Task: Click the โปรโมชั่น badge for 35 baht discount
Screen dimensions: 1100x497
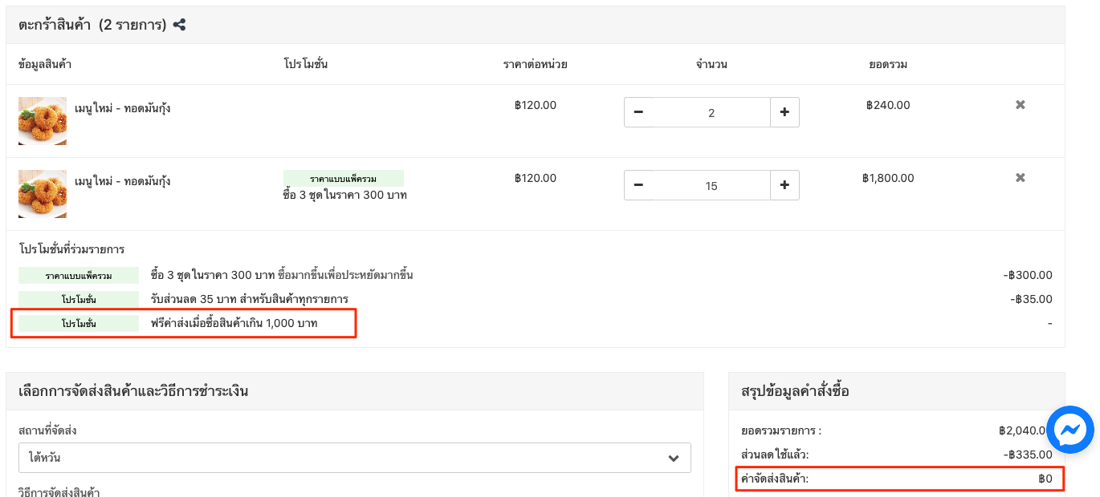Action: coord(79,299)
